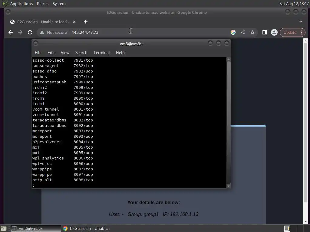
Task: Switch to vm3@vm3 terminal in taskbar
Action: [x=36, y=228]
